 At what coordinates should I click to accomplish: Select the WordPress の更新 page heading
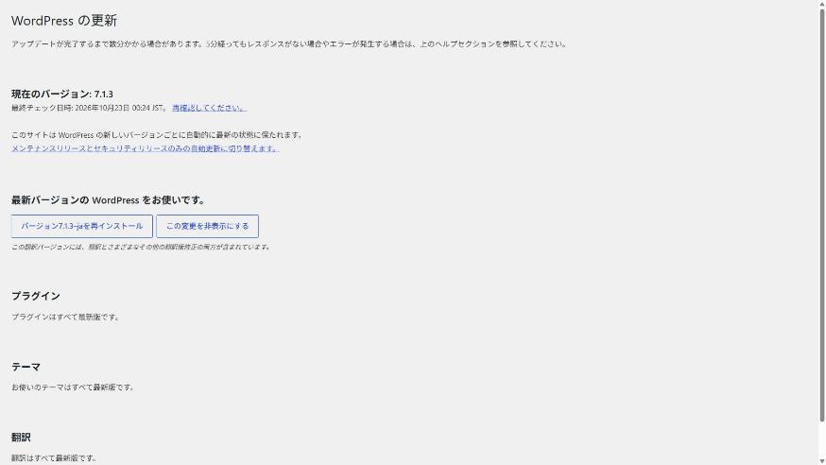click(x=63, y=21)
